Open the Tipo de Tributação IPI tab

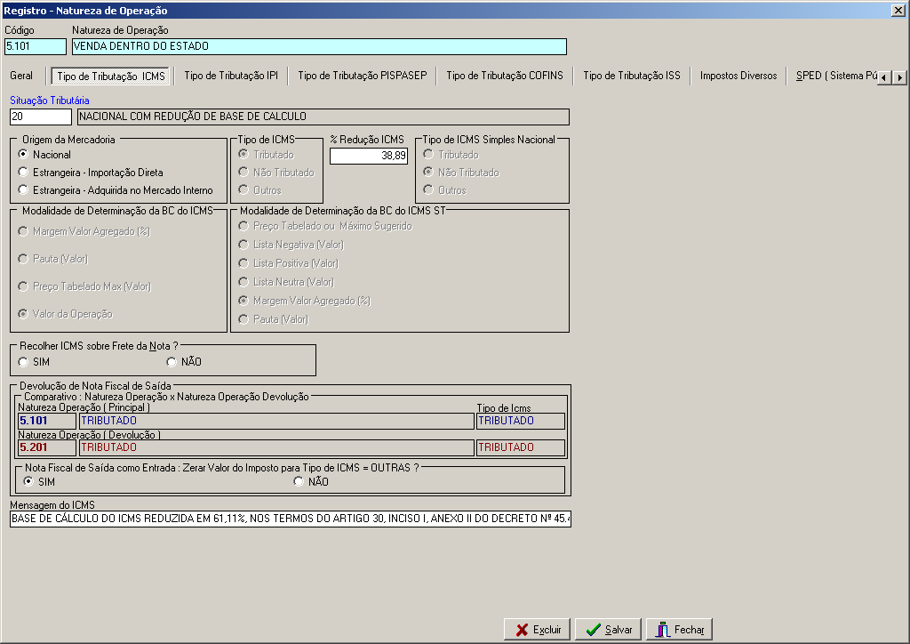pyautogui.click(x=231, y=76)
